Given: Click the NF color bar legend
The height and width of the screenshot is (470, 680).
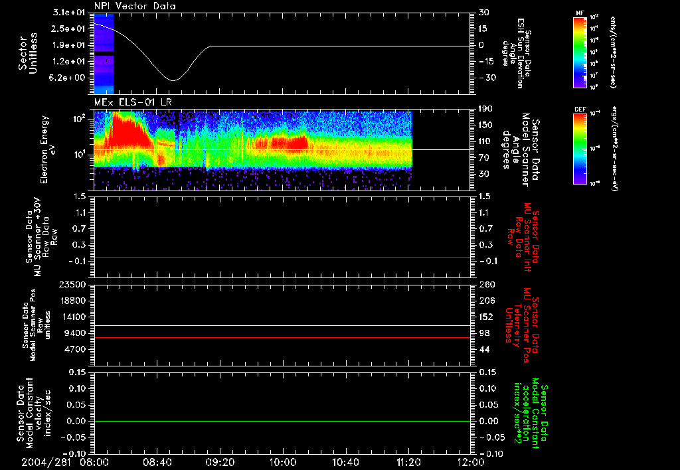Looking at the screenshot, I should click(x=580, y=52).
